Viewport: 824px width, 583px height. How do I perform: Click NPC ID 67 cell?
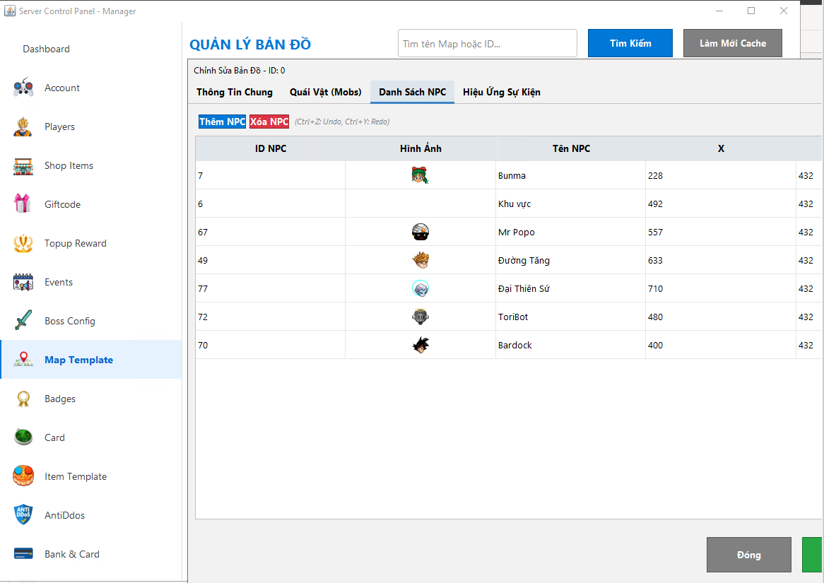pos(271,232)
